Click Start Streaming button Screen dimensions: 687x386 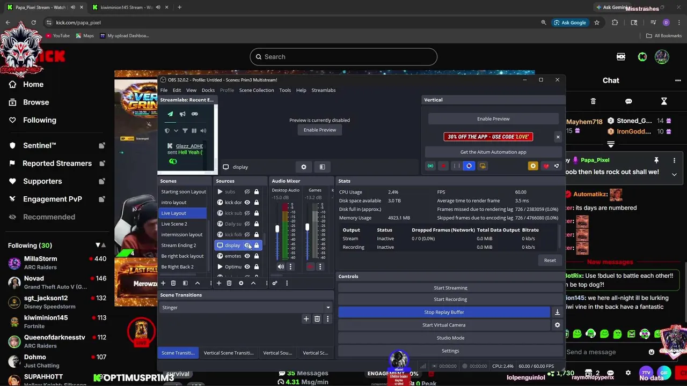point(450,288)
